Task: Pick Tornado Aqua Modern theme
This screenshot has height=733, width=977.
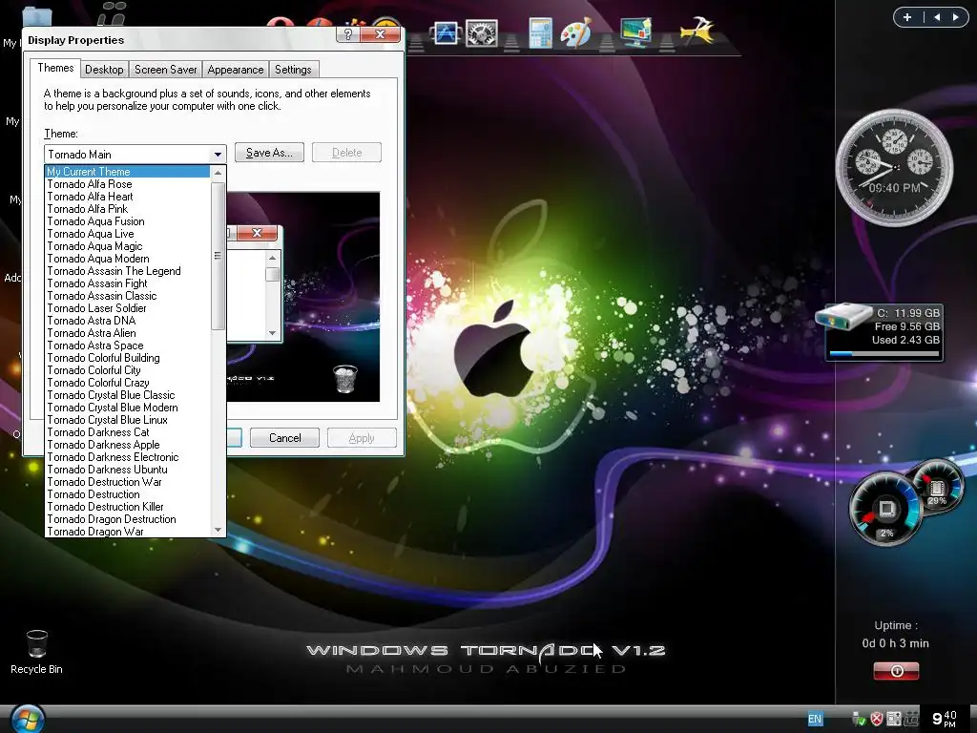Action: (128, 259)
